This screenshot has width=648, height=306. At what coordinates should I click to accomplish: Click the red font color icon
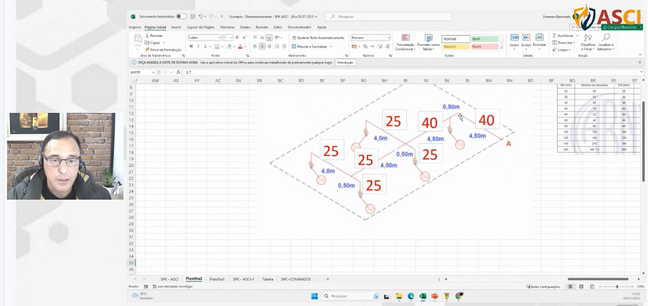tap(240, 47)
